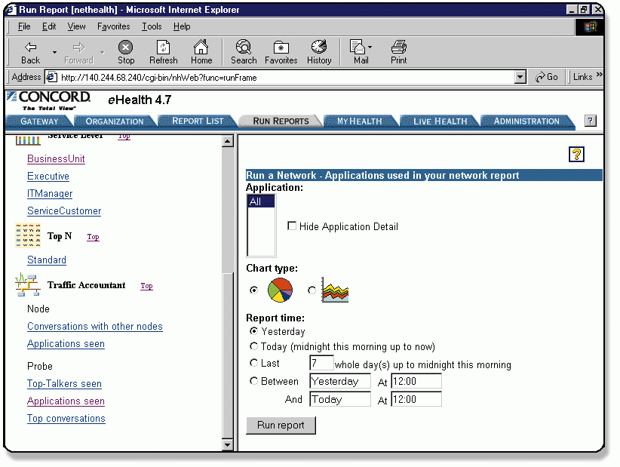Screen dimensions: 620x467
Task: Switch to the Administration tab
Action: coord(526,121)
